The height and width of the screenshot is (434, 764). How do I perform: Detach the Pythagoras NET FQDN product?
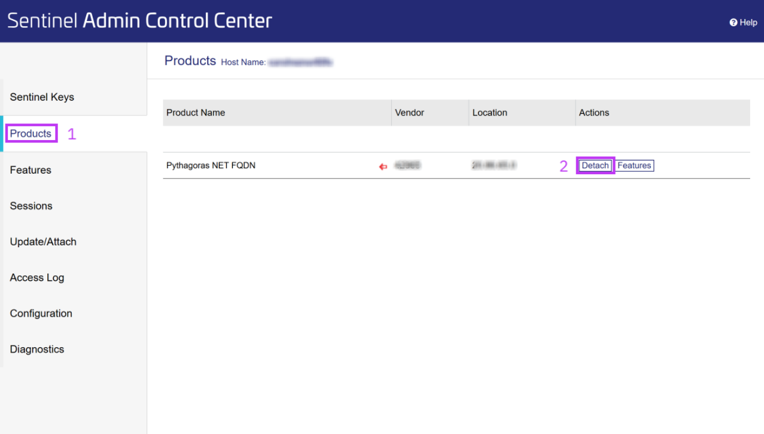point(595,166)
